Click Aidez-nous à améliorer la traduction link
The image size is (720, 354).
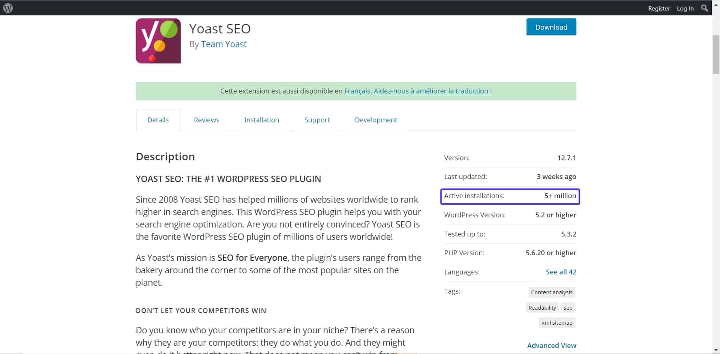coord(433,91)
